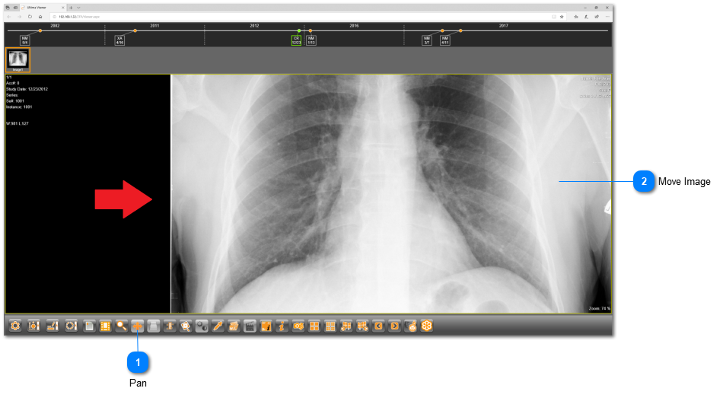Select the NM 1/13 study marker
Screen dimensions: 723x401
[311, 40]
